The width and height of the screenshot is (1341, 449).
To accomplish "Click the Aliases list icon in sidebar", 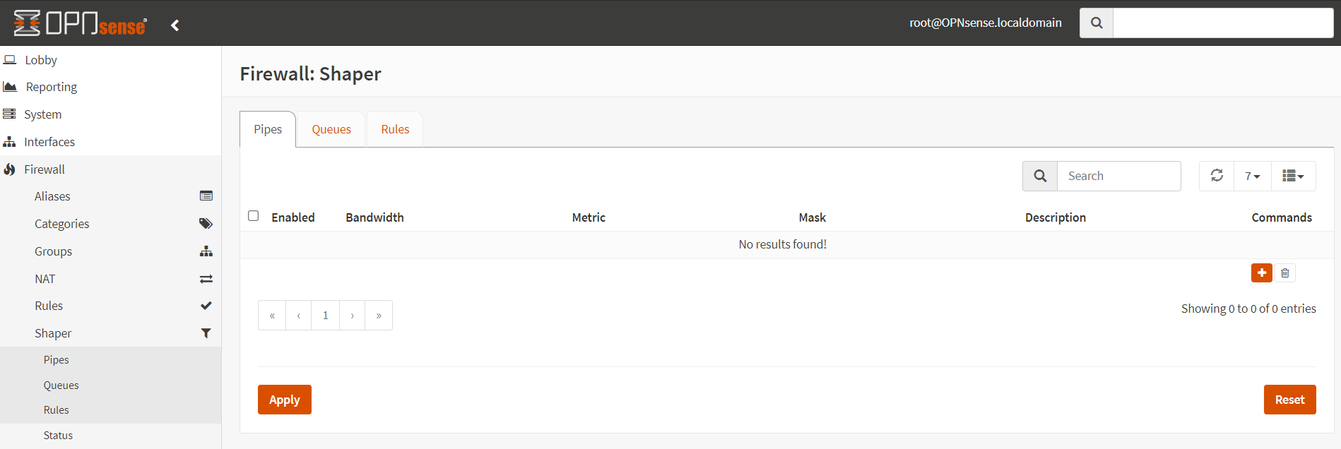I will pyautogui.click(x=206, y=196).
